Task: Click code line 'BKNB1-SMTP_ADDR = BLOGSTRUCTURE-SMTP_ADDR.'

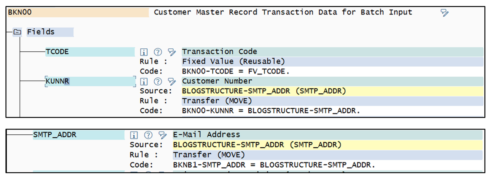Action: 274,165
